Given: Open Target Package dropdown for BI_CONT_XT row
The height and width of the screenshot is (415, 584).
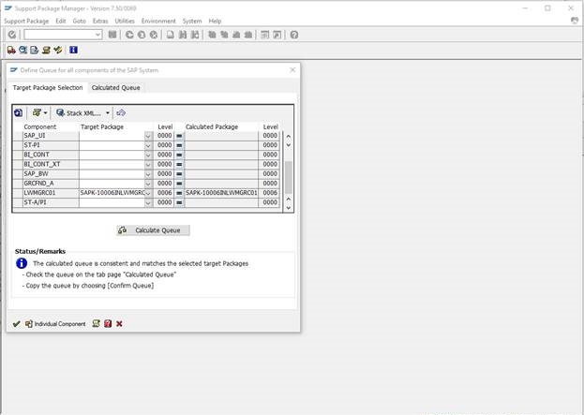Looking at the screenshot, I should tap(148, 165).
